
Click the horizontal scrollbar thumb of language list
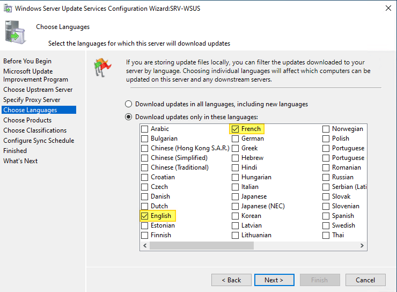point(202,245)
